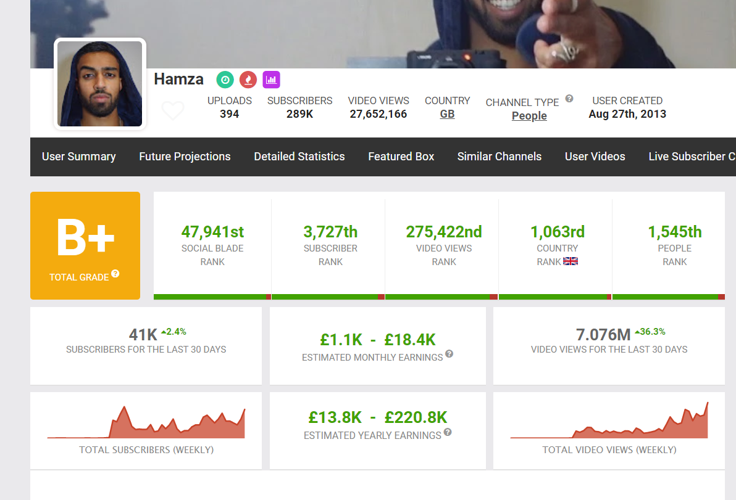This screenshot has height=500, width=736.
Task: Click the Aug 27th, 2013 creation date
Action: click(627, 114)
